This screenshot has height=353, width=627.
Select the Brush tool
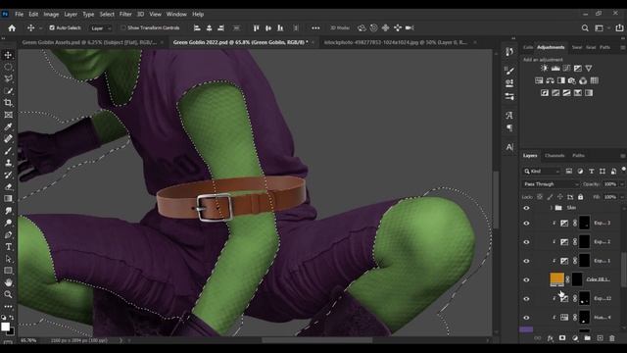[x=8, y=151]
